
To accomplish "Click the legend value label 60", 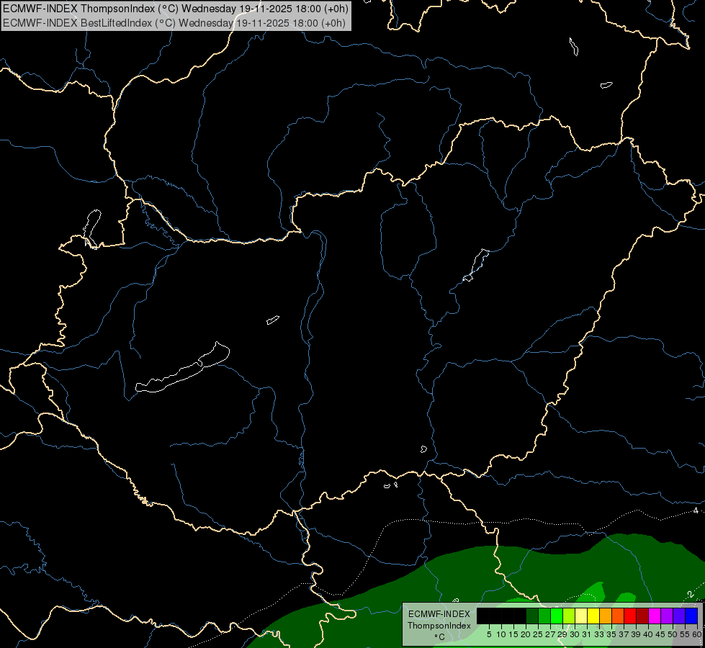I will point(697,634).
